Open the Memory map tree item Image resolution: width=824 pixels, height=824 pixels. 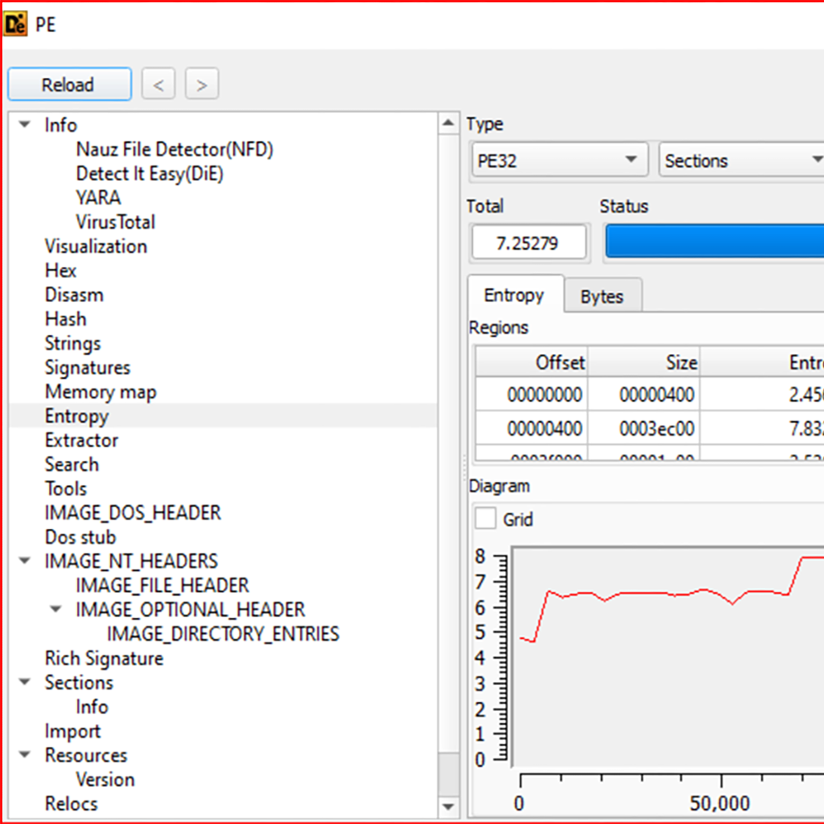pyautogui.click(x=101, y=392)
